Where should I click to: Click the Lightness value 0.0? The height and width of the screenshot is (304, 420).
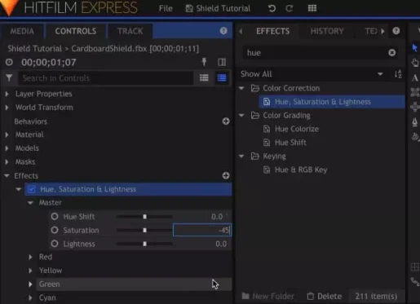(221, 244)
